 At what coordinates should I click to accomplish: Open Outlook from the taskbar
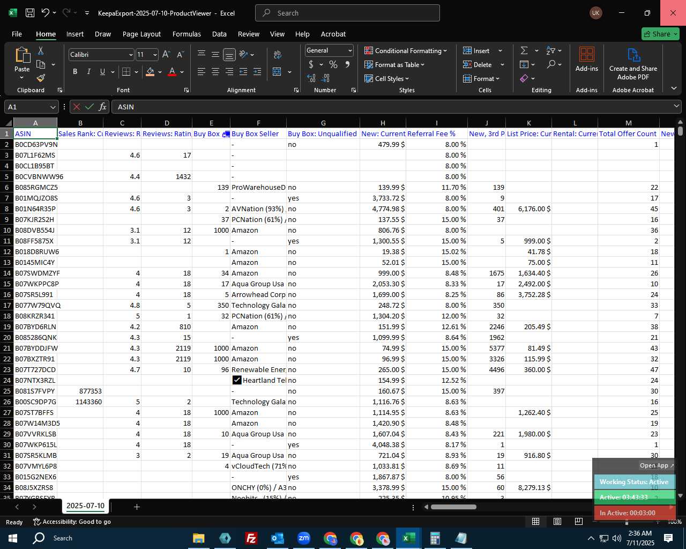pos(277,538)
